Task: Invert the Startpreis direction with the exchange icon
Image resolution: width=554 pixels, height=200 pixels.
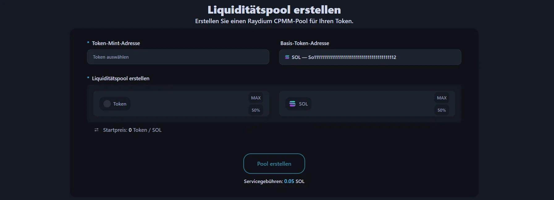Action: 97,130
